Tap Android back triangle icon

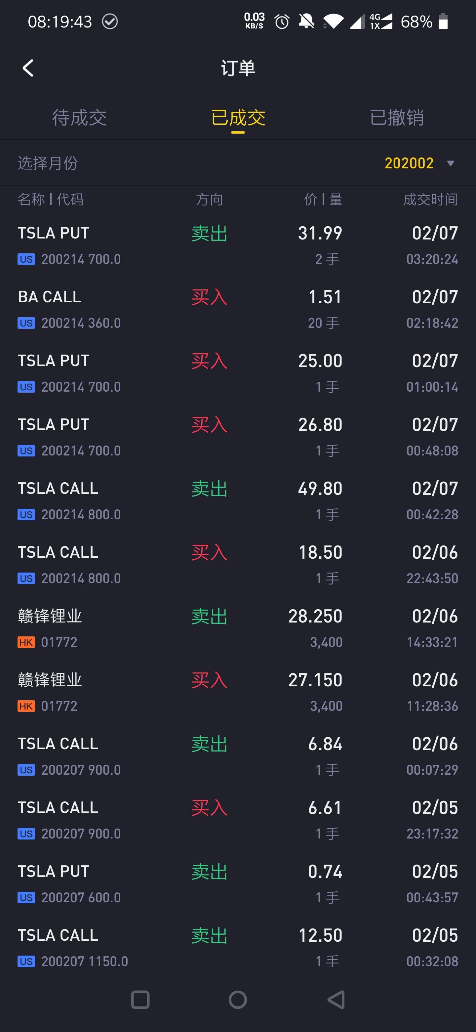[x=336, y=1000]
